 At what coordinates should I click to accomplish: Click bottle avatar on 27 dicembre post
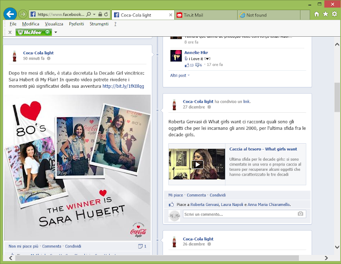tap(174, 104)
